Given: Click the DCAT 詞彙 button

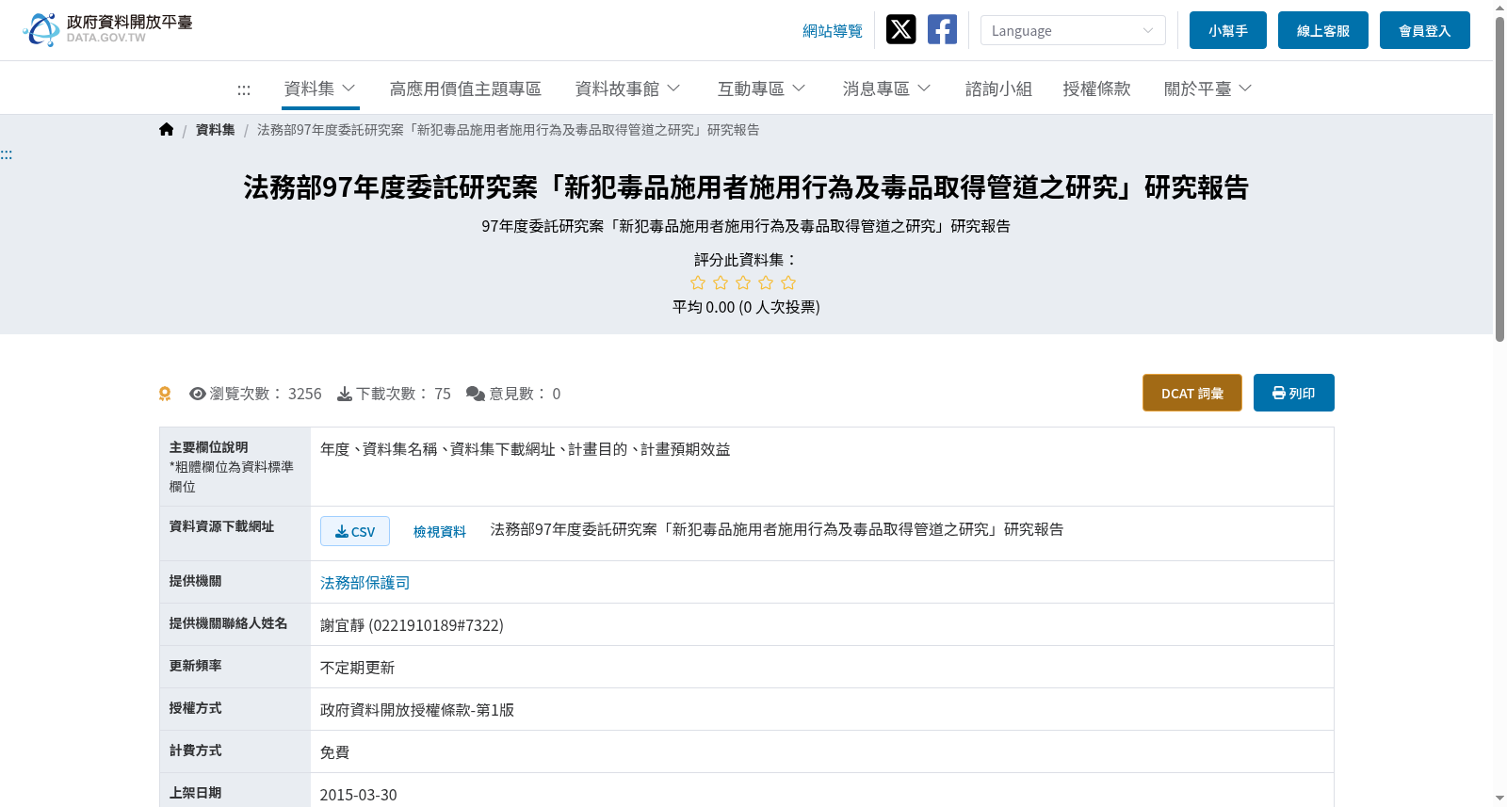Looking at the screenshot, I should 1192,393.
